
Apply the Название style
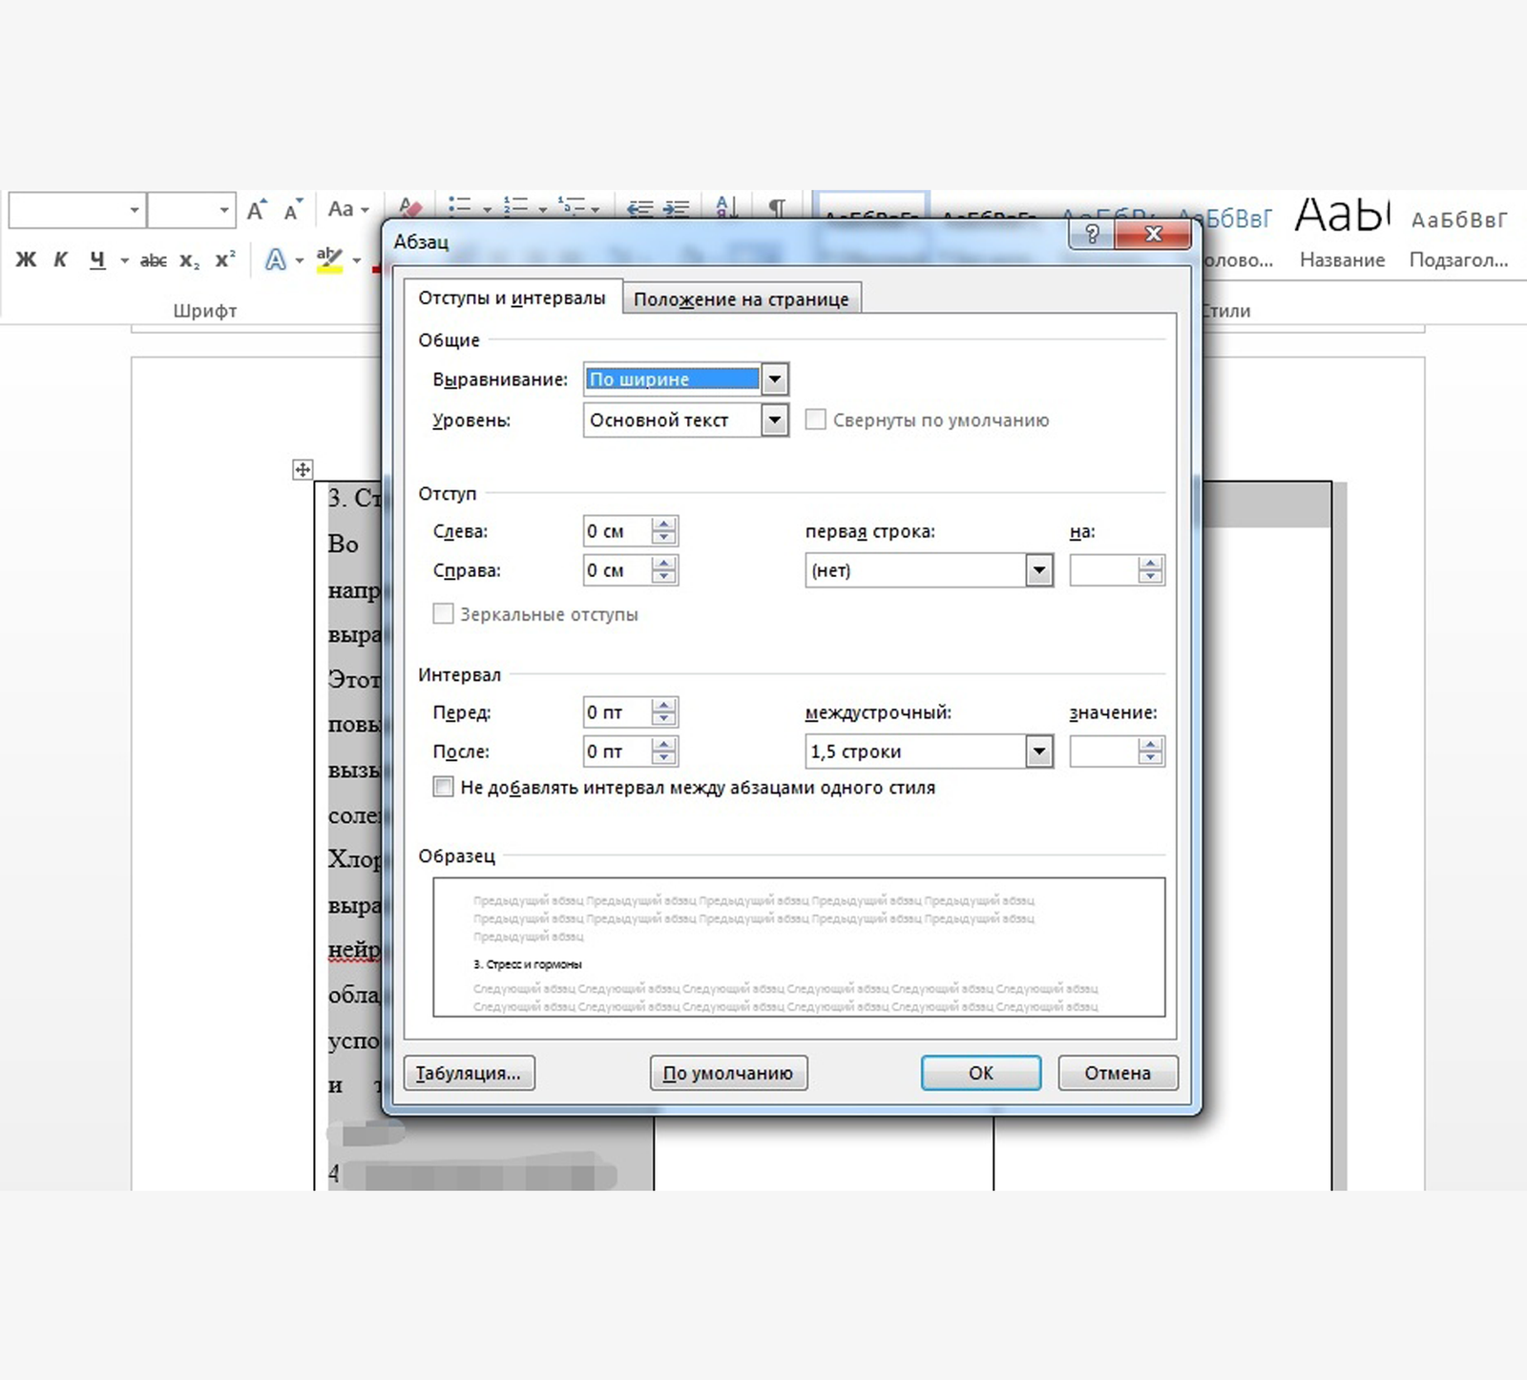(1342, 234)
